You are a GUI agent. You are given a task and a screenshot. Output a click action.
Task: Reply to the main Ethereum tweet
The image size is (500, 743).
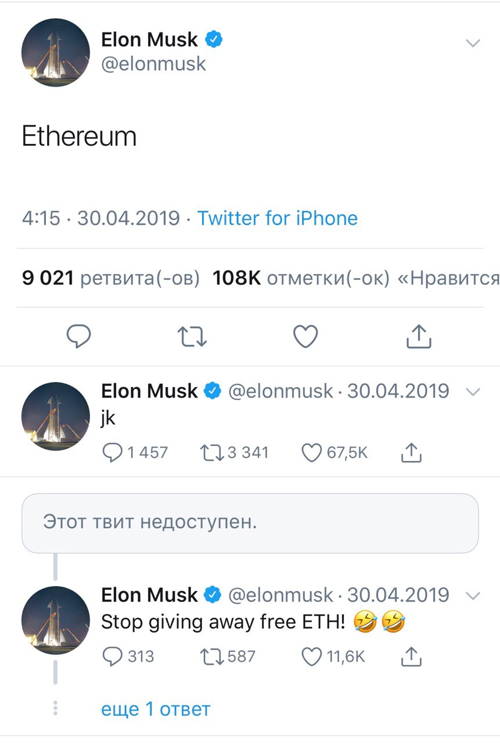[x=78, y=336]
